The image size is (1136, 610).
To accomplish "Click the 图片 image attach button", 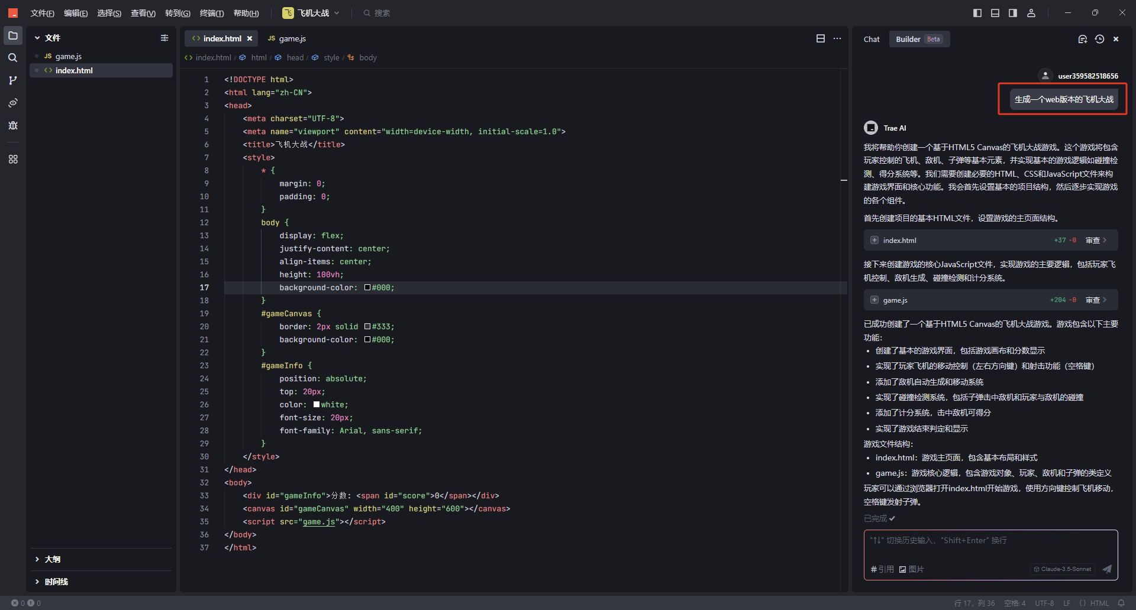I will 912,569.
